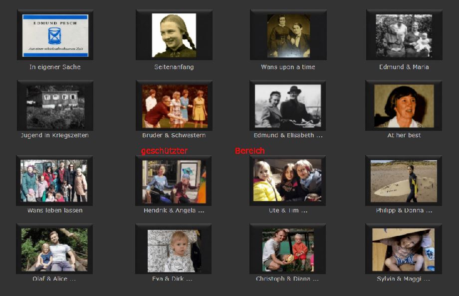Screen dimensions: 459x296
Task: Click the red 'Bereich' text
Action: point(249,151)
